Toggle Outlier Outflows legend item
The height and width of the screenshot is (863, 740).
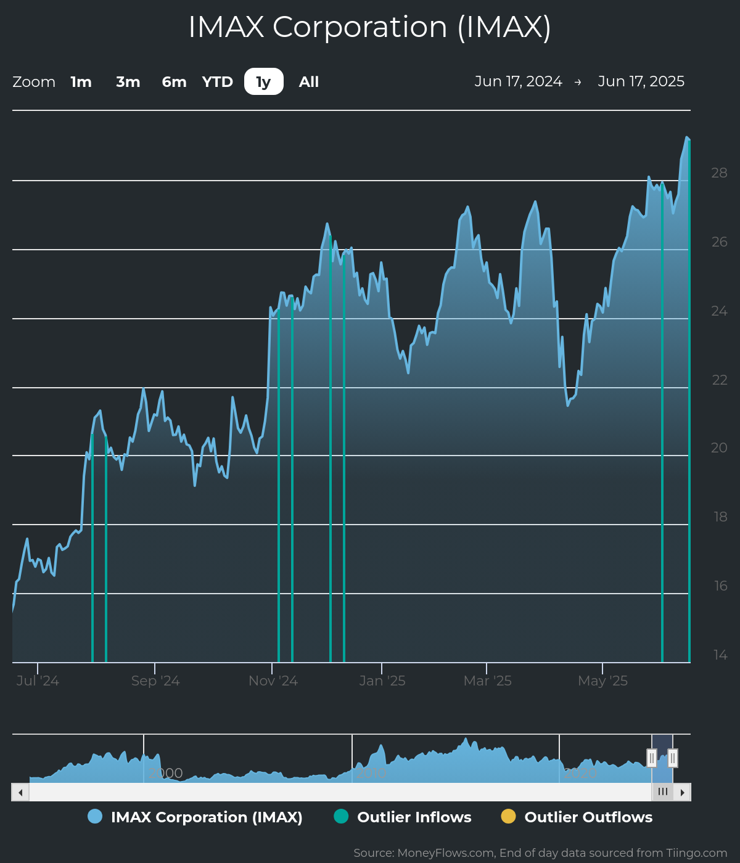click(577, 817)
